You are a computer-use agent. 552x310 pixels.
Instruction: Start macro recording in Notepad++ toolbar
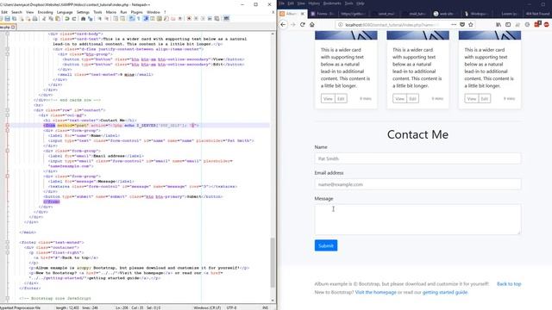click(x=189, y=18)
